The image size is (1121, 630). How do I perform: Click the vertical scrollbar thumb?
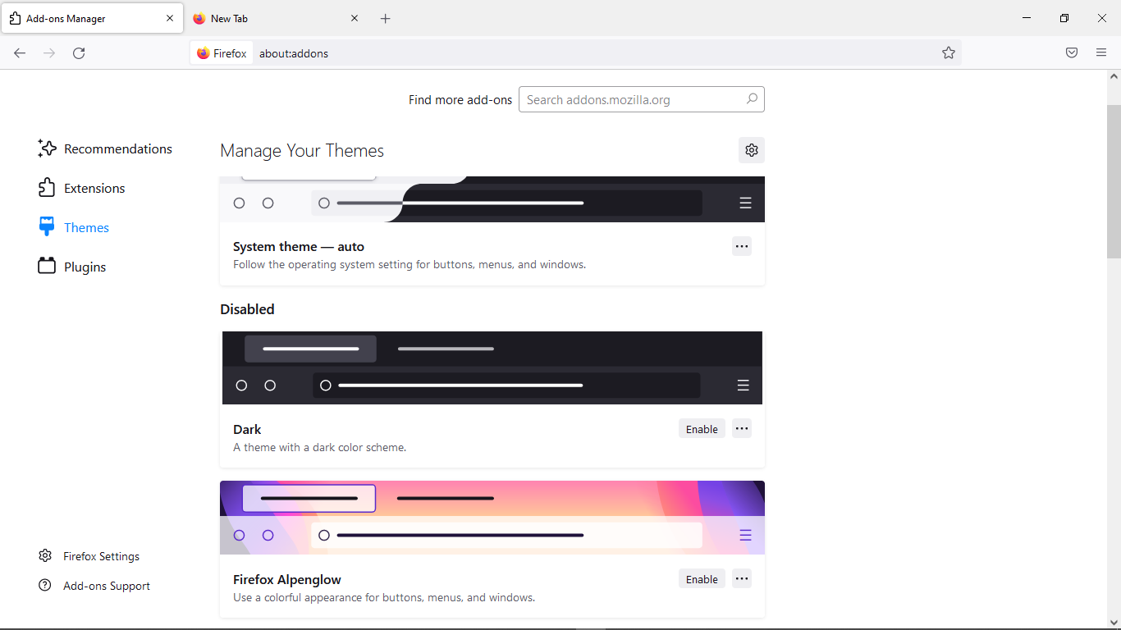point(1114,182)
